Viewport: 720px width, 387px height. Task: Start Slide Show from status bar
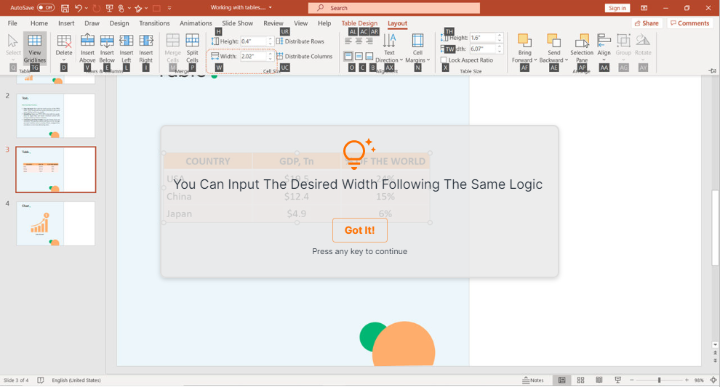coord(617,380)
